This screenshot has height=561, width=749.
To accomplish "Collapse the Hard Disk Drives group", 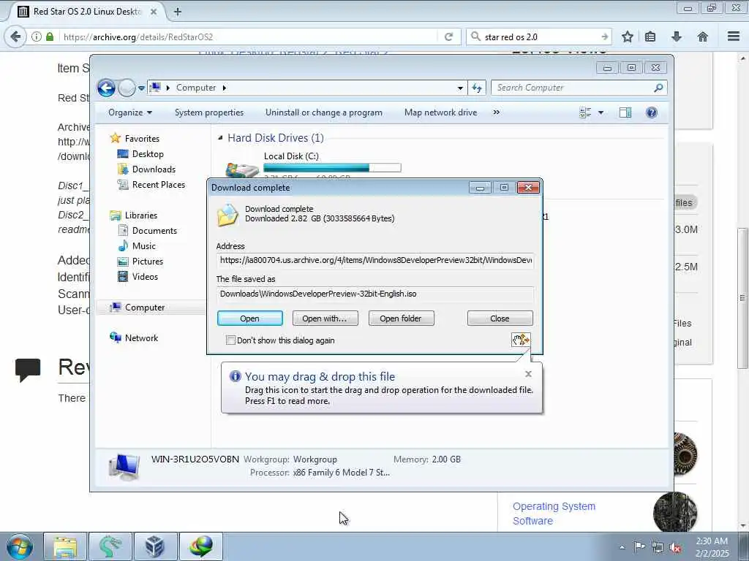I will [x=220, y=138].
